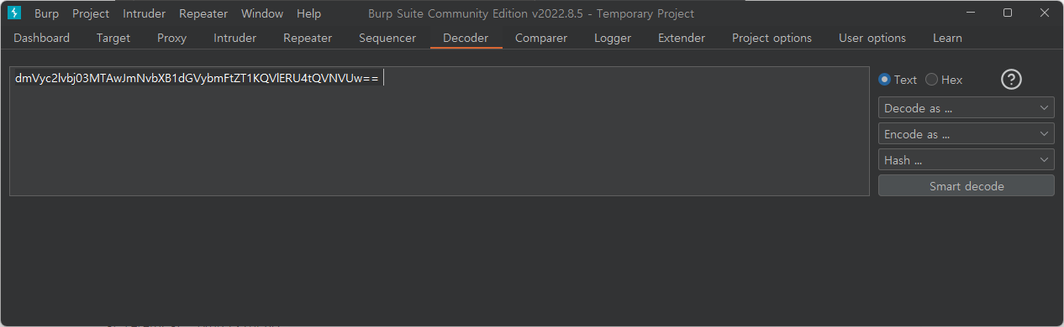The height and width of the screenshot is (327, 1064).
Task: Open the Project menu
Action: point(91,13)
